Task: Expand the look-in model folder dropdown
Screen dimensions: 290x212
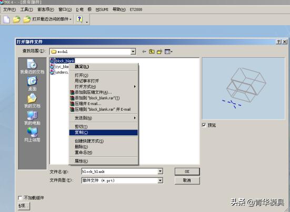Action: (x=133, y=51)
